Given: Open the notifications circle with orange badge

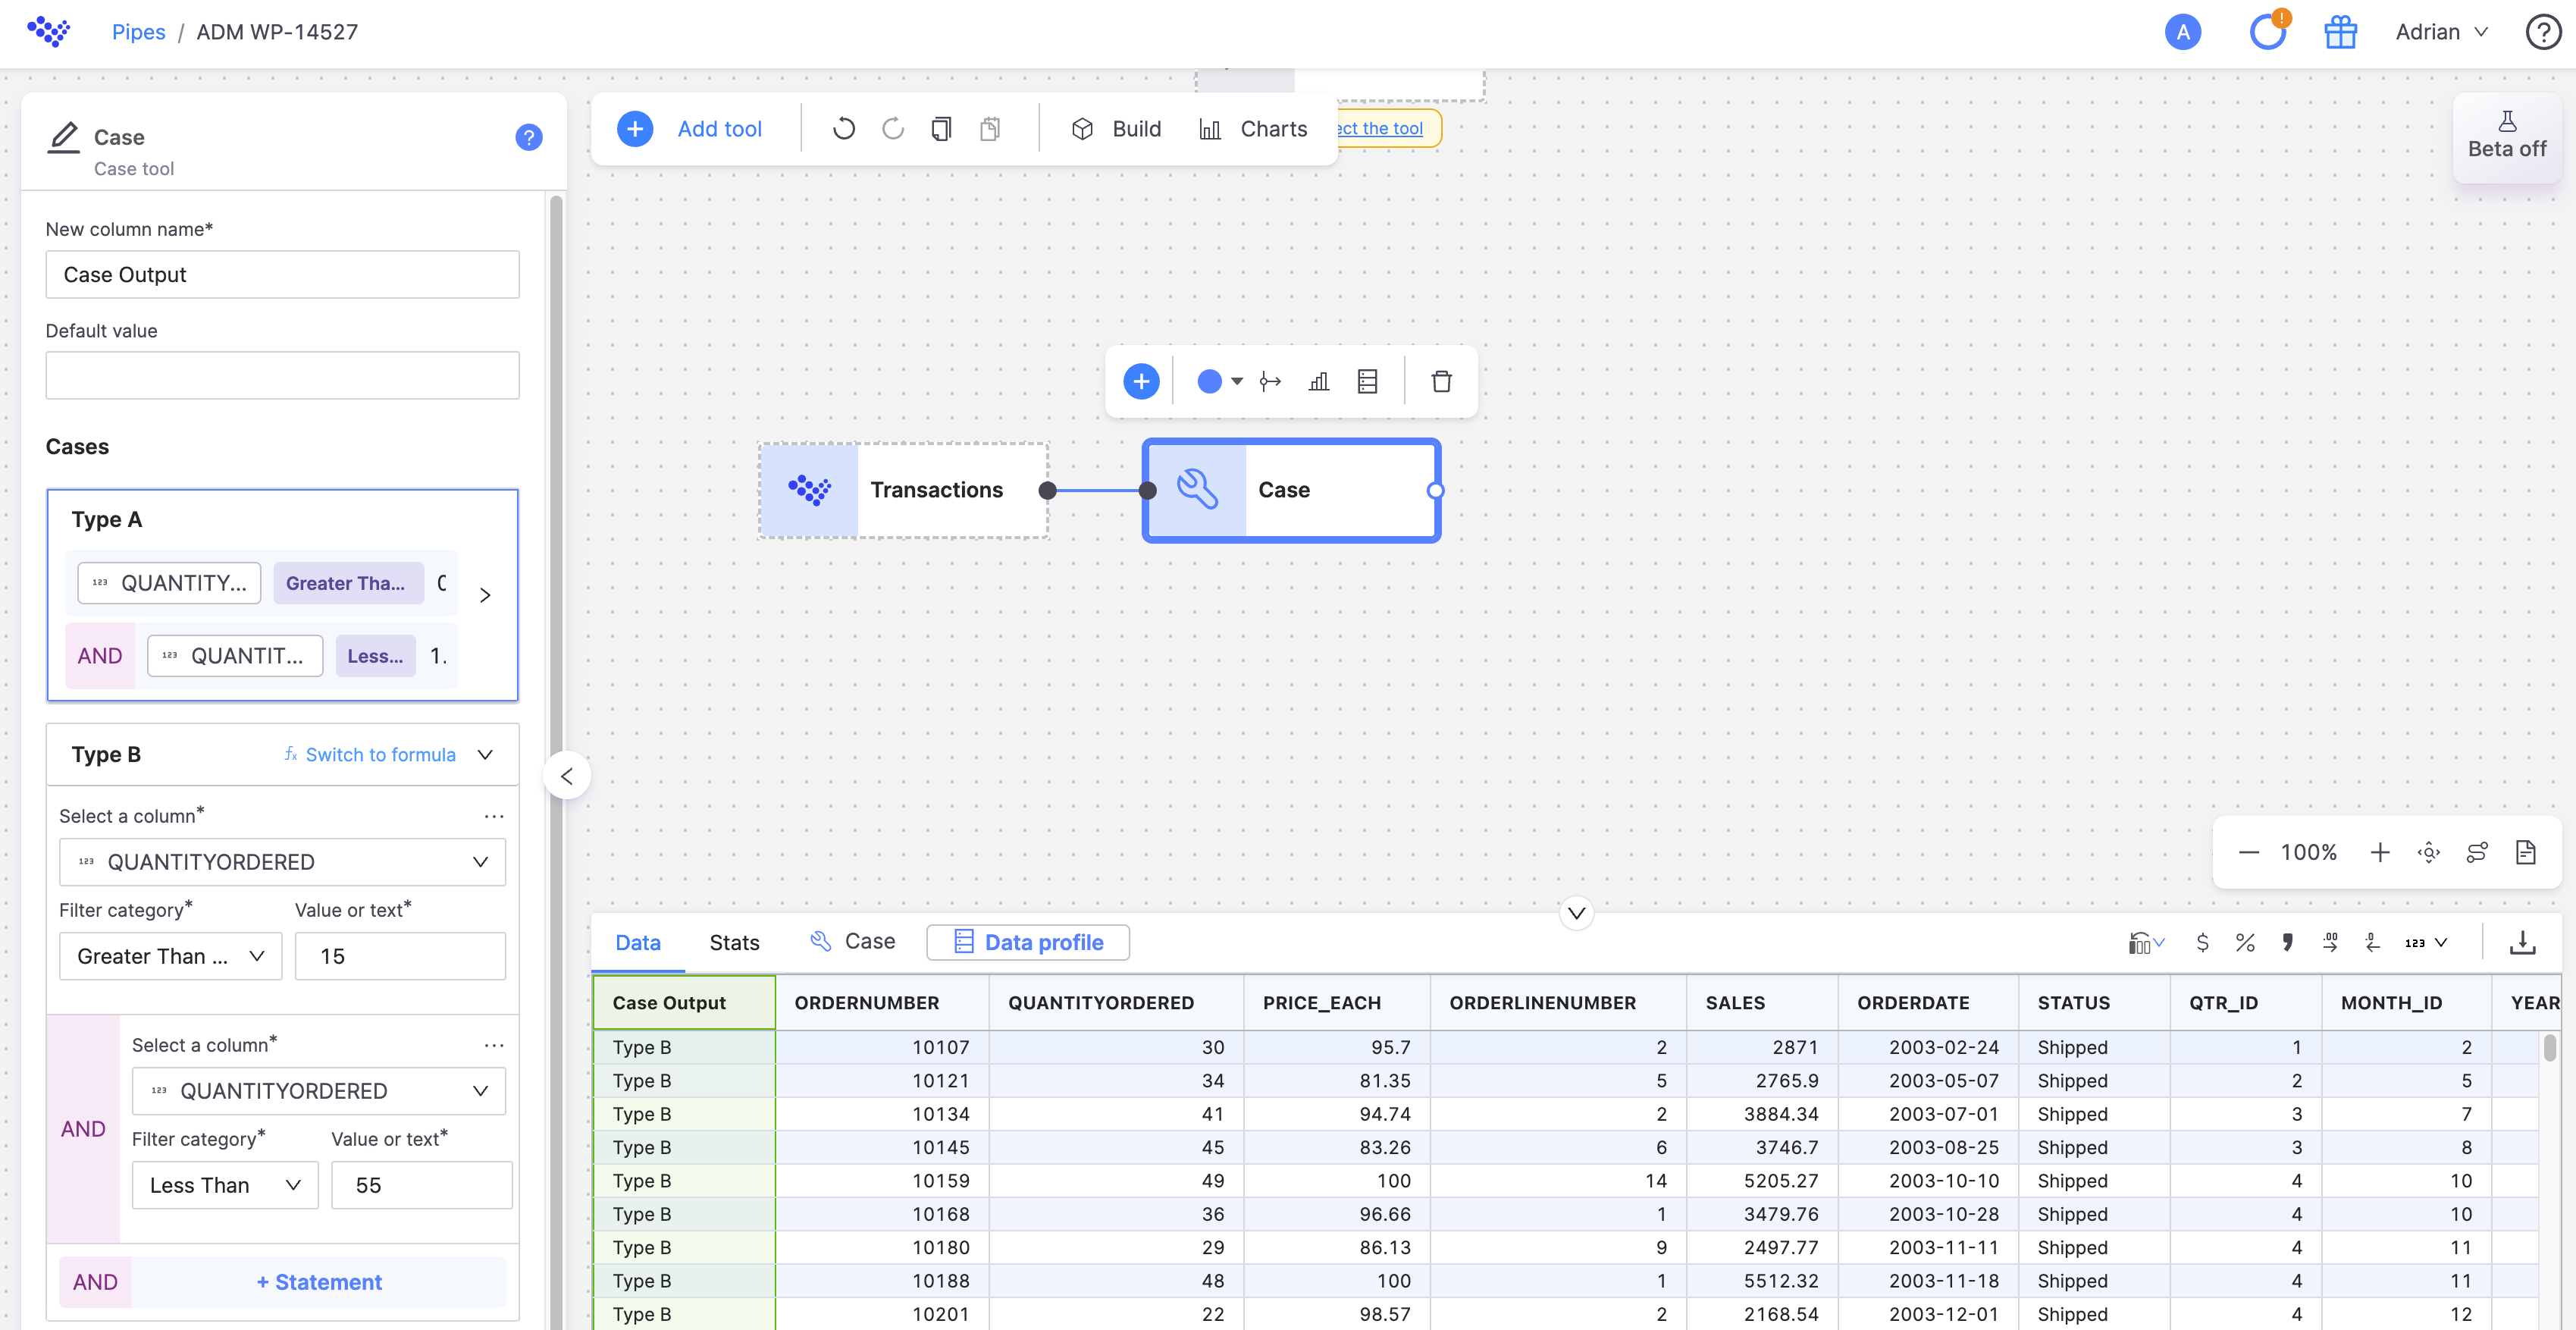Looking at the screenshot, I should 2268,32.
